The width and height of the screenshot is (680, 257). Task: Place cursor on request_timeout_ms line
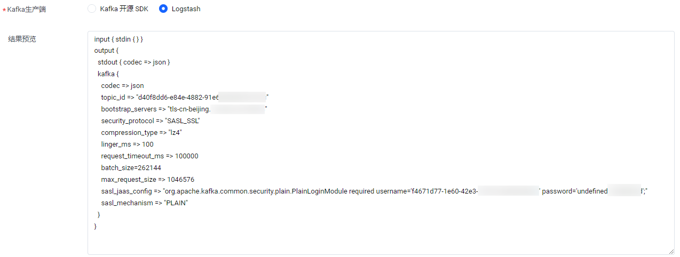coord(149,156)
